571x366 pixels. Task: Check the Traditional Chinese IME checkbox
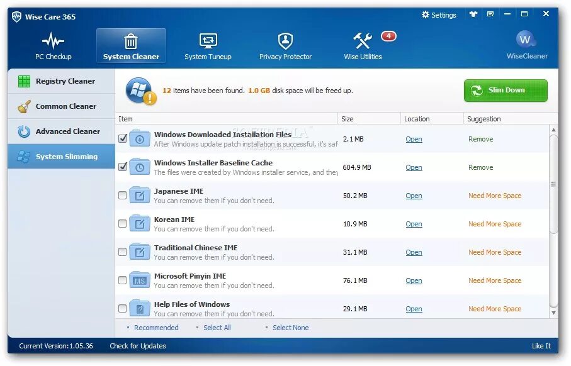coord(122,252)
